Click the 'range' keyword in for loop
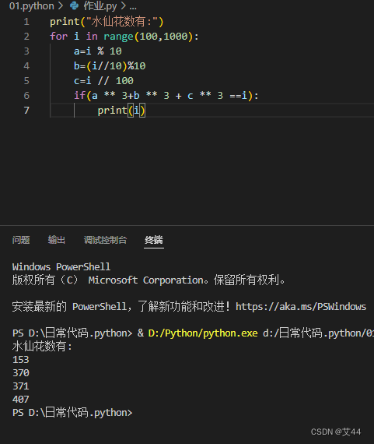This screenshot has width=374, height=444. tap(118, 37)
